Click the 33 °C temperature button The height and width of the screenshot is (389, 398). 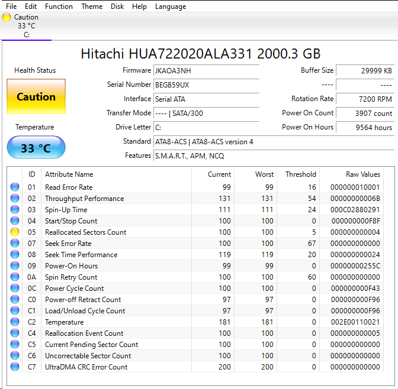[x=36, y=147]
